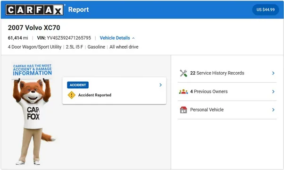The image size is (284, 170).
Task: Click the 2007 Volvo XC70 title
Action: click(34, 28)
